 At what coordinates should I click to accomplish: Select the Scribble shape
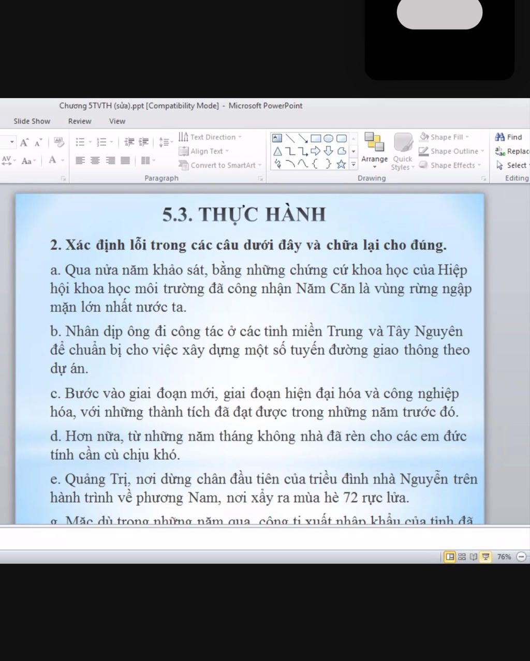[x=277, y=164]
